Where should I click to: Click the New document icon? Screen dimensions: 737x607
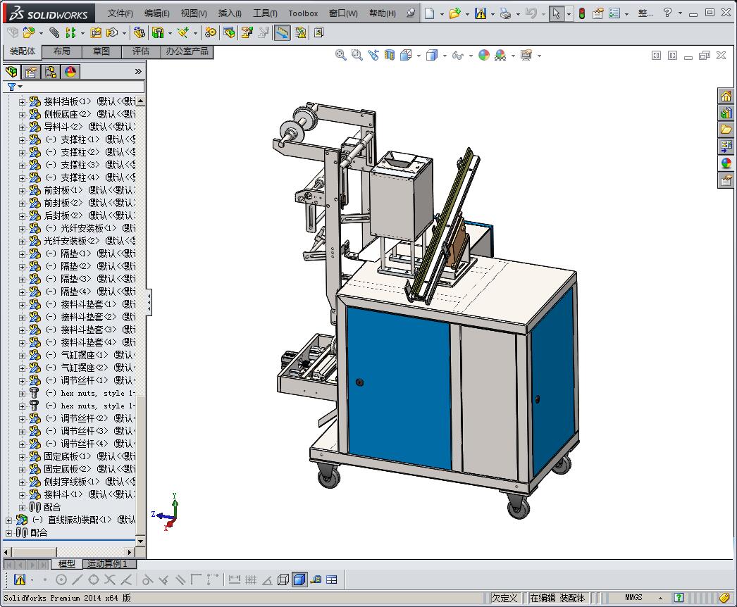coord(429,13)
